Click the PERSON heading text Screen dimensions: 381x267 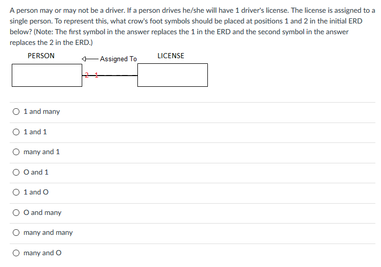tap(41, 56)
